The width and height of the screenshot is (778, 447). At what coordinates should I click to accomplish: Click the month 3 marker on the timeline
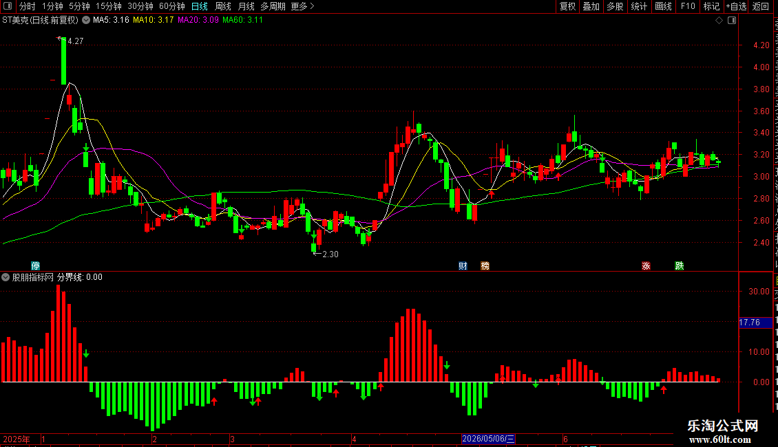pyautogui.click(x=232, y=439)
